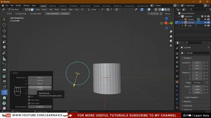Choose the Measure tool
Screen dimensions: 211x118
pyautogui.click(x=4, y=59)
